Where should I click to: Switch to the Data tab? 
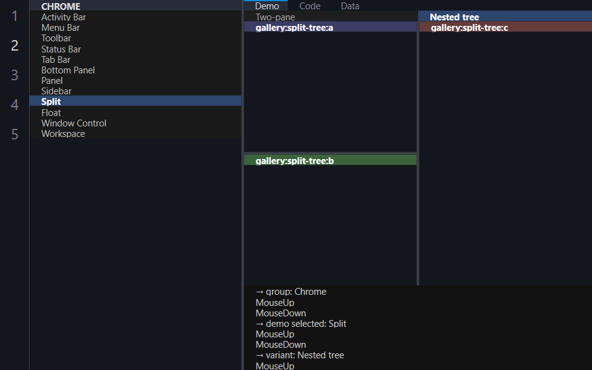point(350,6)
